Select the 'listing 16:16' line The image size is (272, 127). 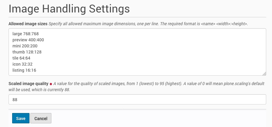tap(24, 70)
